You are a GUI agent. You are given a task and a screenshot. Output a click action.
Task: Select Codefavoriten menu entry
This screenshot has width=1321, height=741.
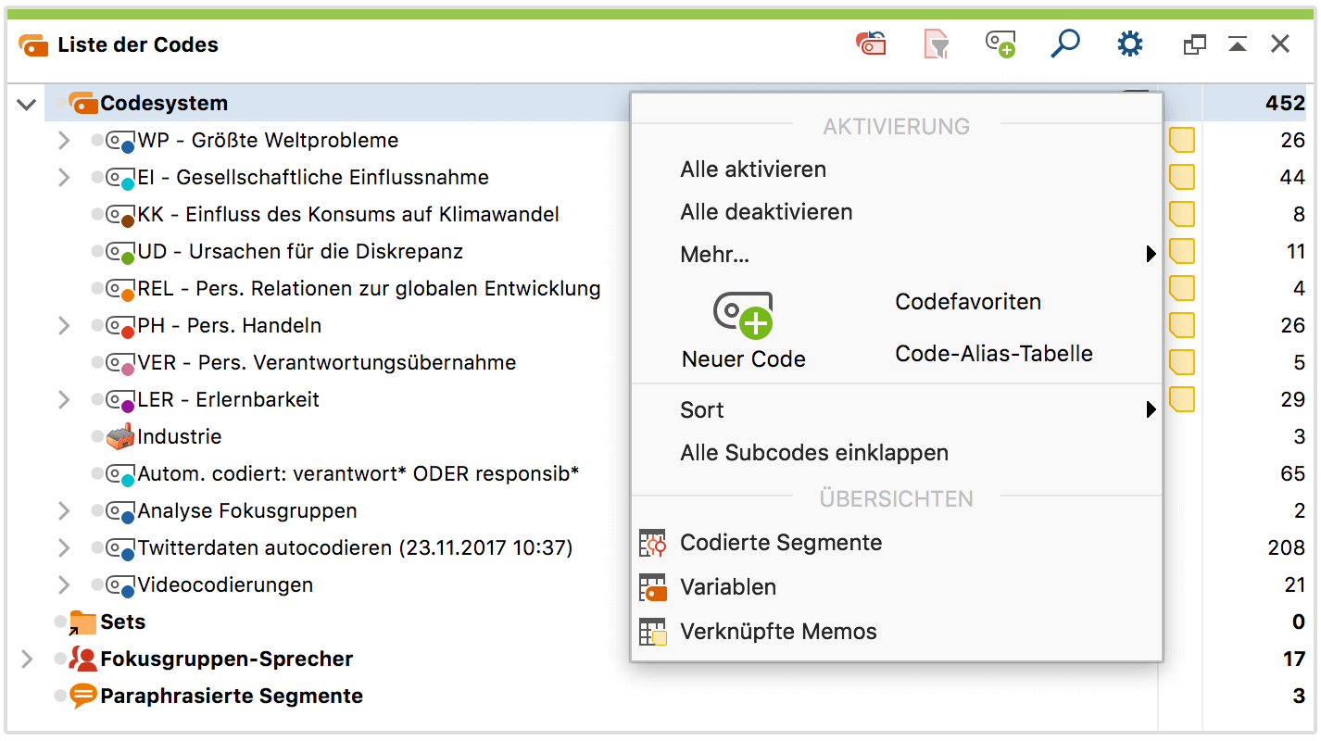coord(968,302)
